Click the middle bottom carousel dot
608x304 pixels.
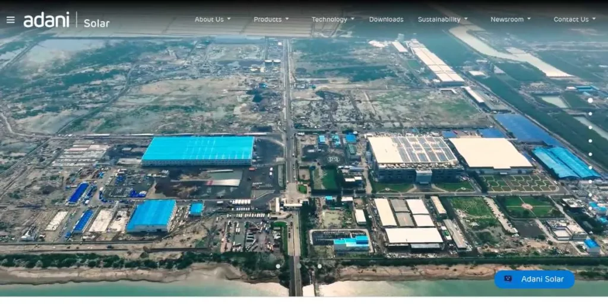pos(299,266)
